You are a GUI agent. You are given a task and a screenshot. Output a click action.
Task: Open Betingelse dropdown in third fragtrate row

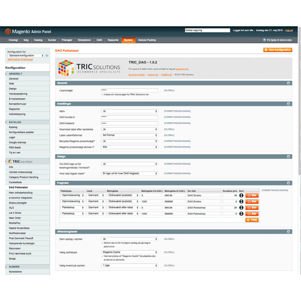tap(123, 208)
